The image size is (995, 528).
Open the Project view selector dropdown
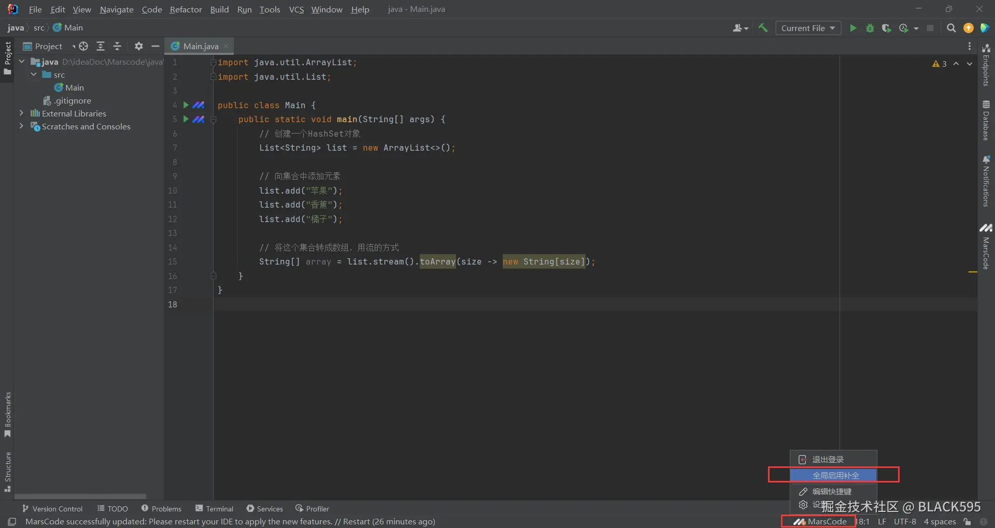click(x=49, y=46)
